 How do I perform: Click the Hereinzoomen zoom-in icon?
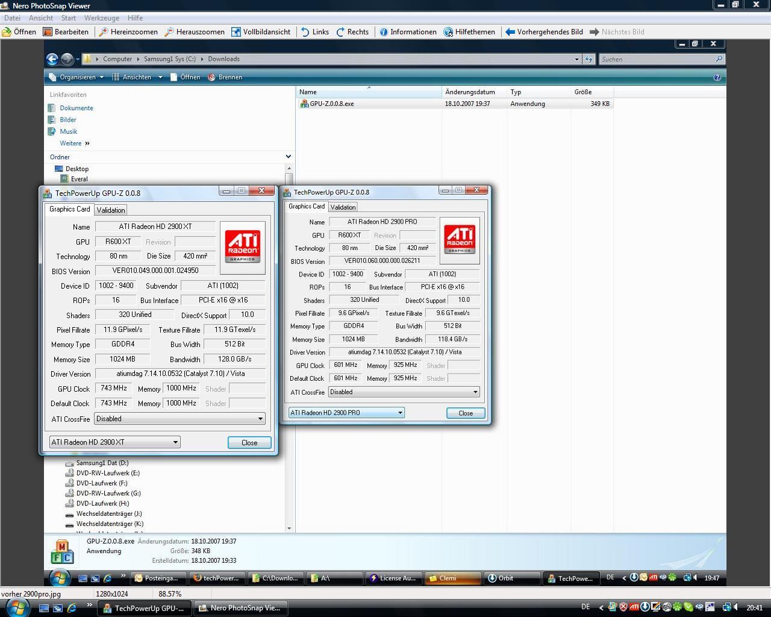(x=104, y=32)
